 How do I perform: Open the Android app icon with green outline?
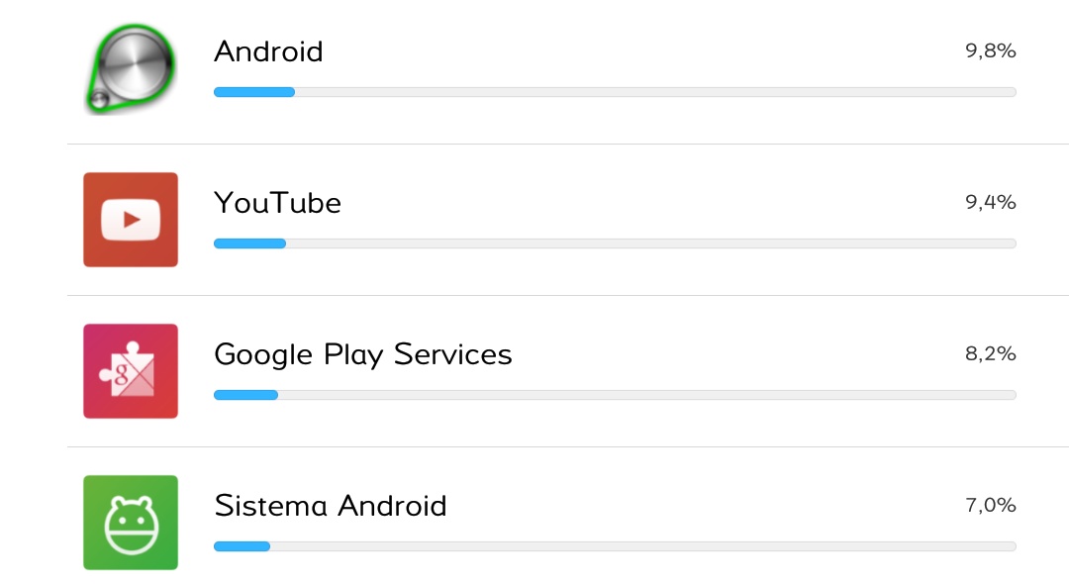click(131, 69)
